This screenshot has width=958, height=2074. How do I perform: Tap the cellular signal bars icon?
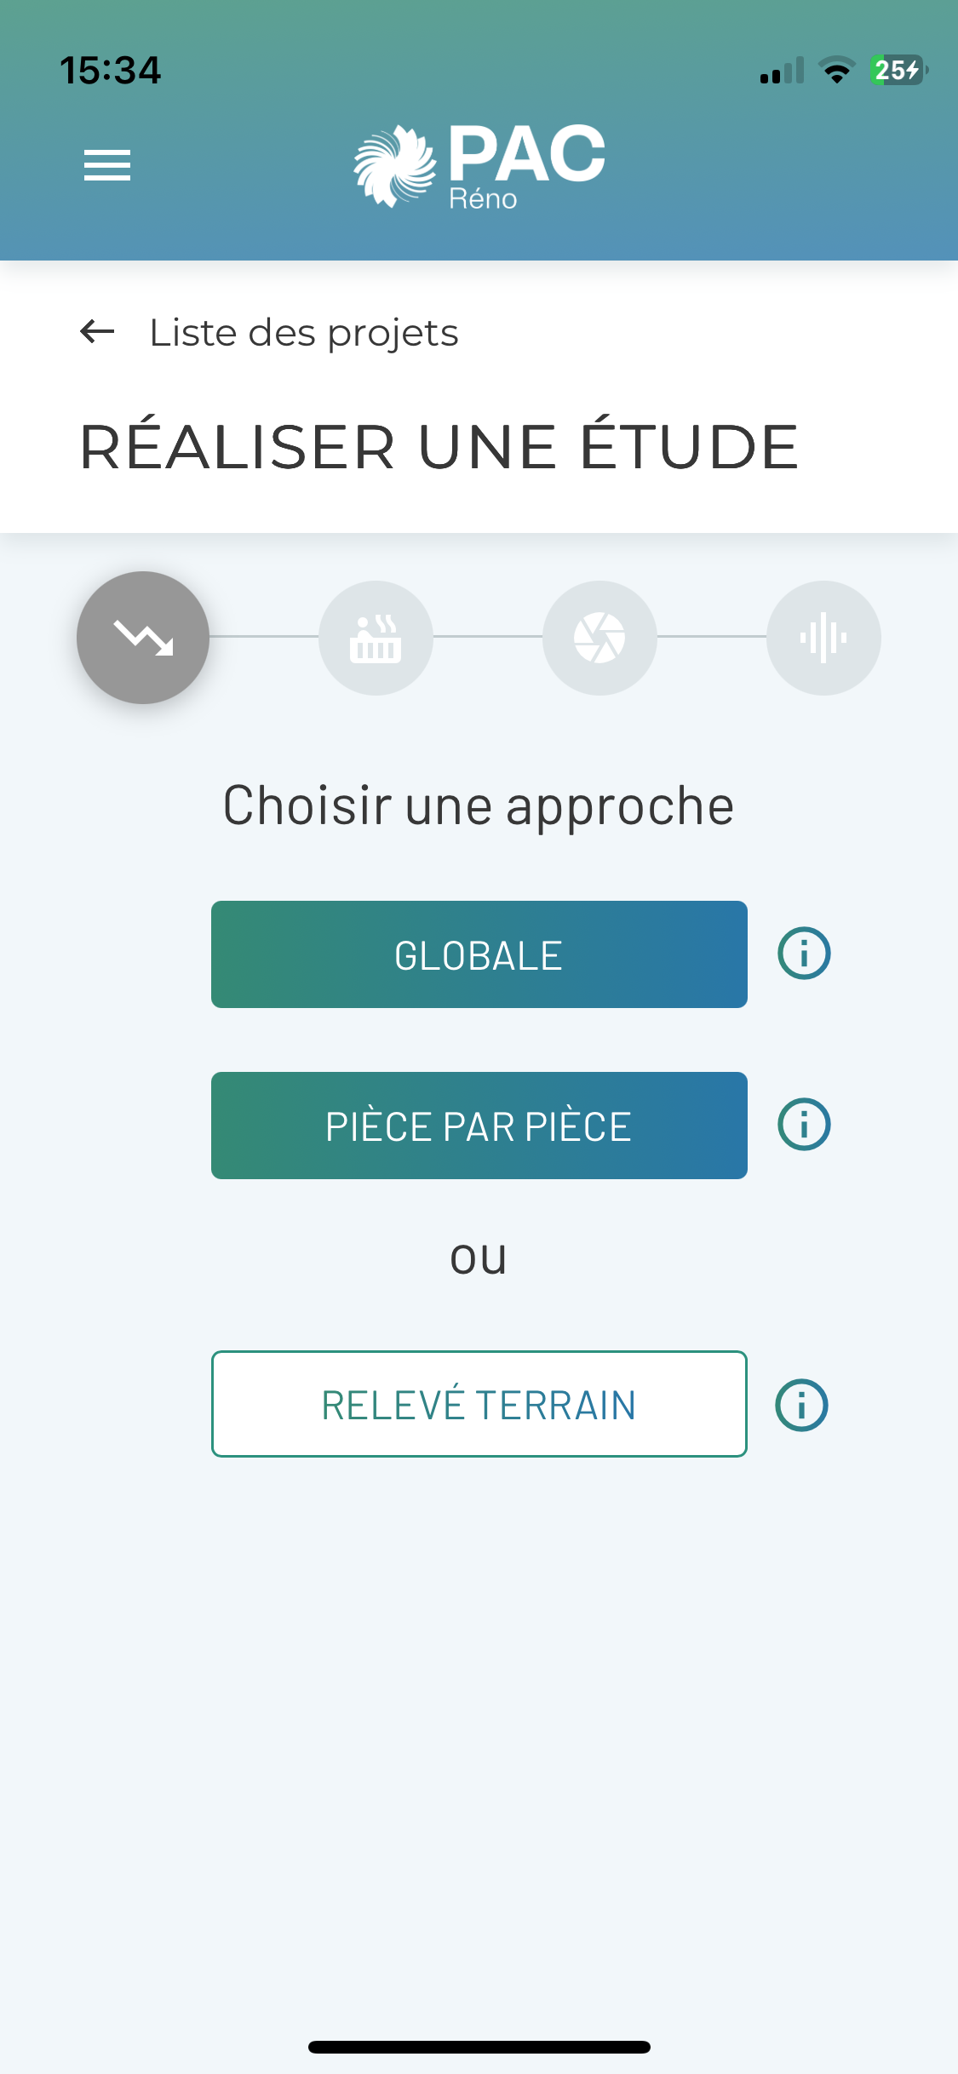pyautogui.click(x=782, y=72)
